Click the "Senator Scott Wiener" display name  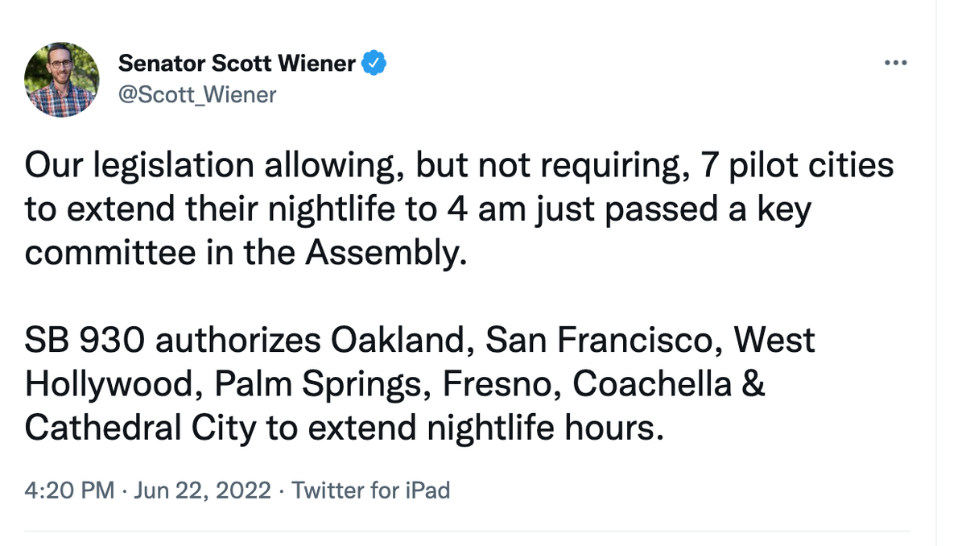click(237, 63)
